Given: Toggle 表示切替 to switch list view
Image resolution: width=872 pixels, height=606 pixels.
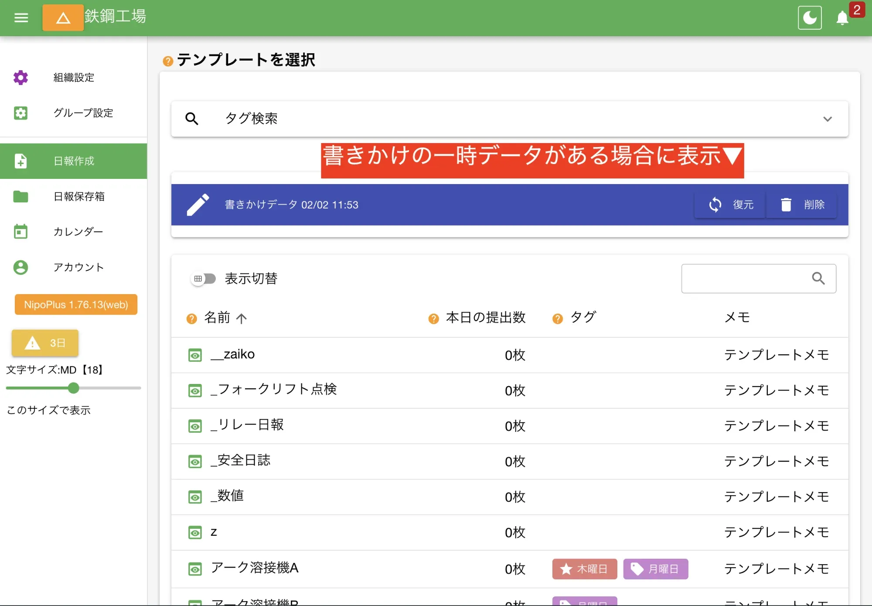Looking at the screenshot, I should [x=204, y=278].
